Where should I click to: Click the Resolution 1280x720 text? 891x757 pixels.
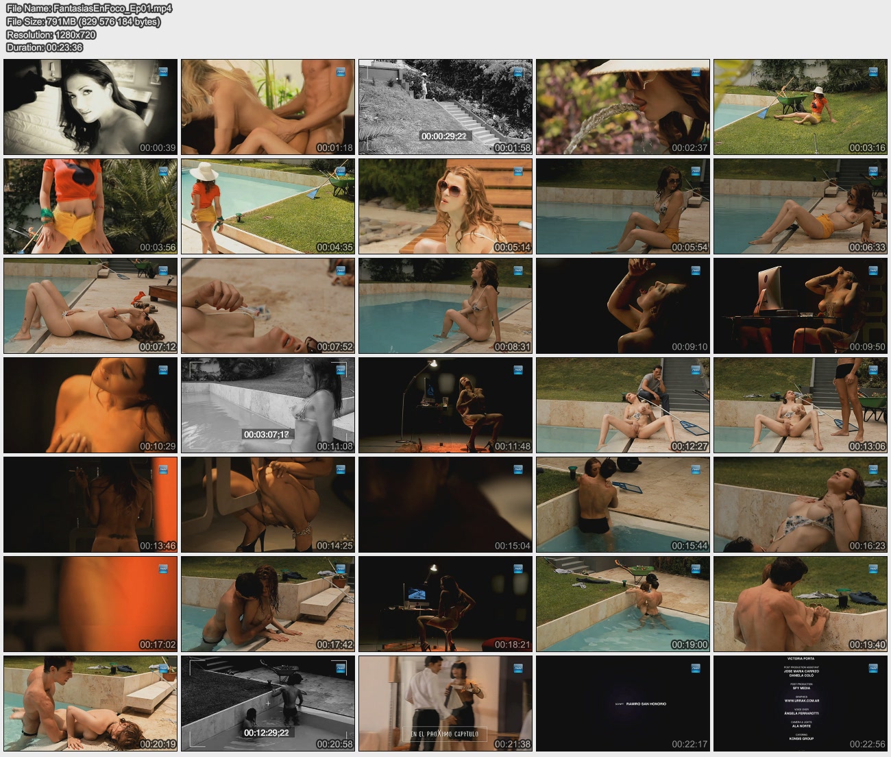tap(51, 34)
